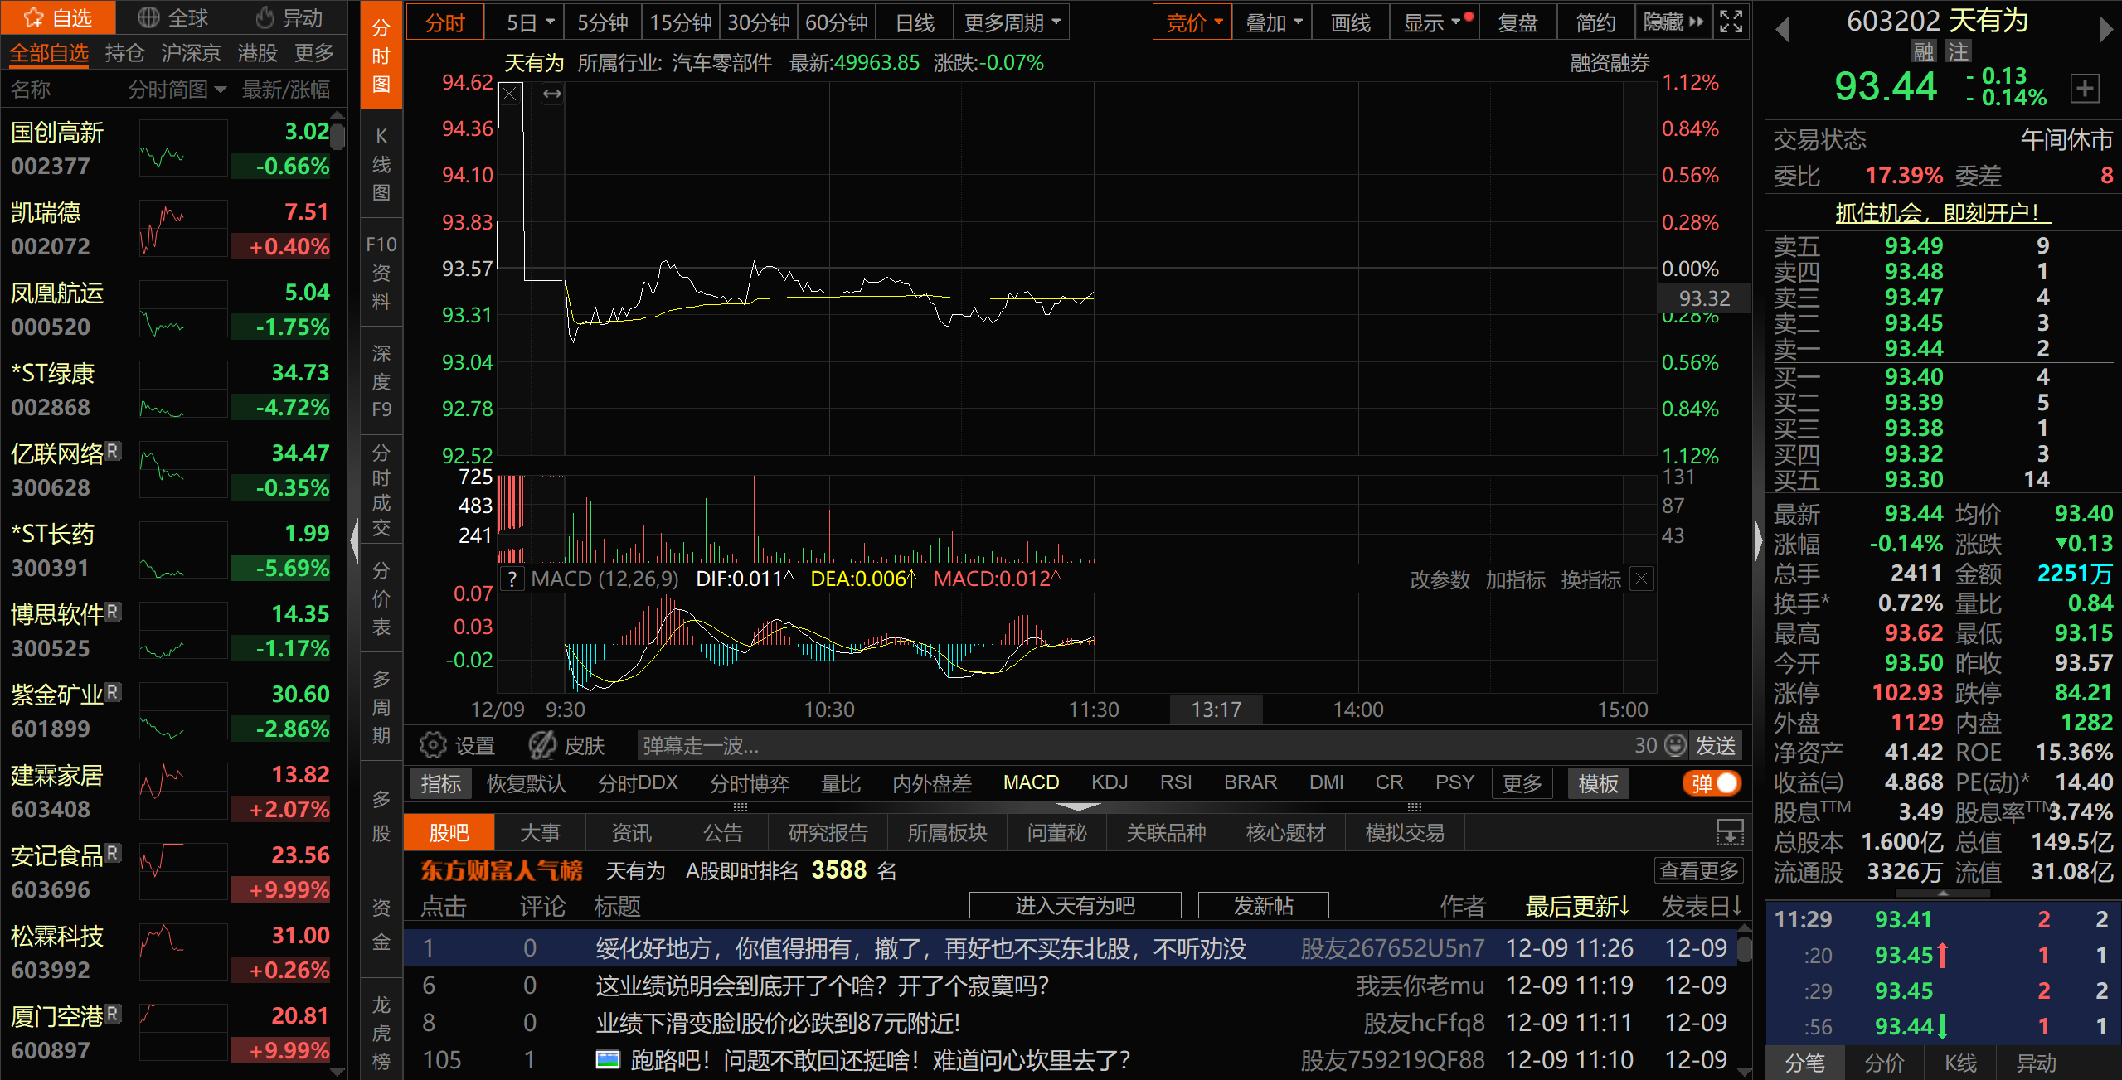Switch to the 公告 tab

722,832
